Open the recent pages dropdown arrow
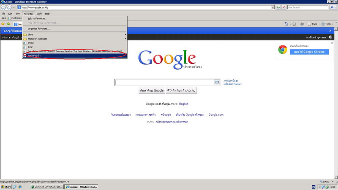 tap(14, 7)
